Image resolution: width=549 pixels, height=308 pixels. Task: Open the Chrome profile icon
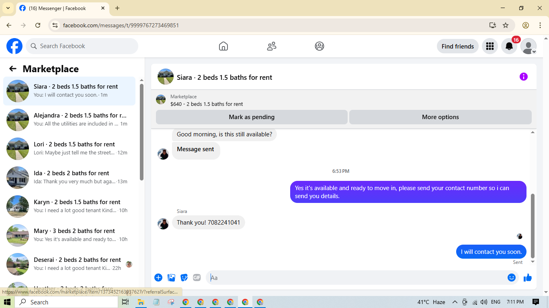526,25
